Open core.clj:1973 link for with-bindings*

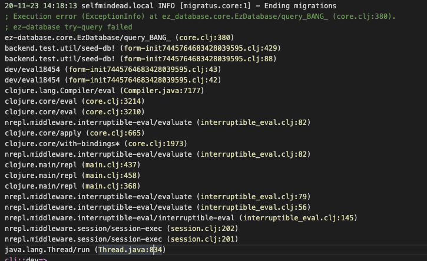tap(155, 144)
